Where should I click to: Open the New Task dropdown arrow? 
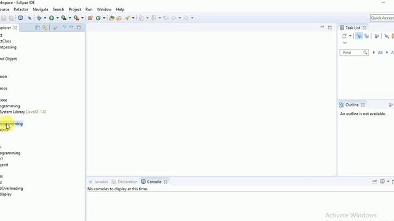350,36
